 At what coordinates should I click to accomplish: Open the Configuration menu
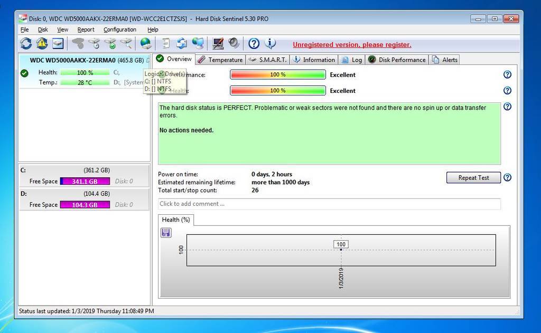(120, 30)
